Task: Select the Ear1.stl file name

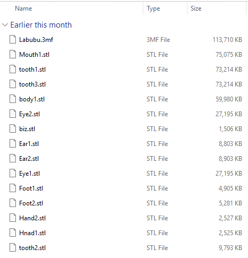Action: [x=29, y=144]
